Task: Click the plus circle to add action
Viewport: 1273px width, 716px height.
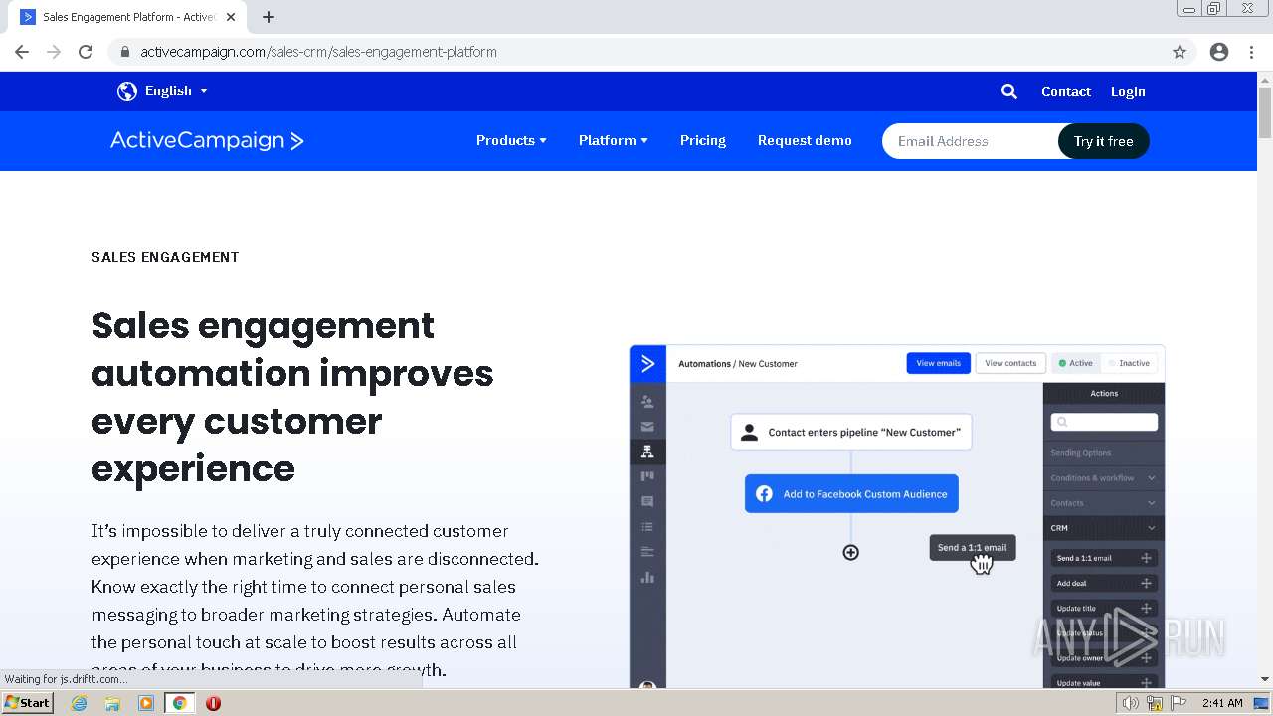Action: pyautogui.click(x=851, y=553)
